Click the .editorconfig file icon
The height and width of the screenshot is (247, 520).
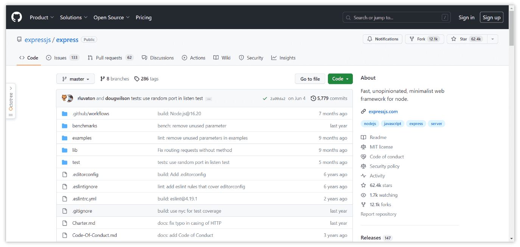coord(65,174)
